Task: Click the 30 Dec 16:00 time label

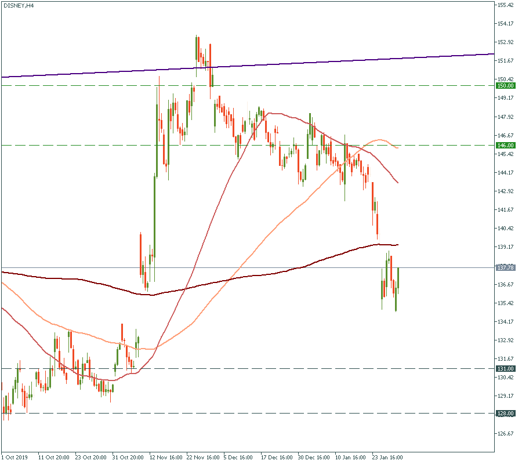Action: pyautogui.click(x=313, y=457)
